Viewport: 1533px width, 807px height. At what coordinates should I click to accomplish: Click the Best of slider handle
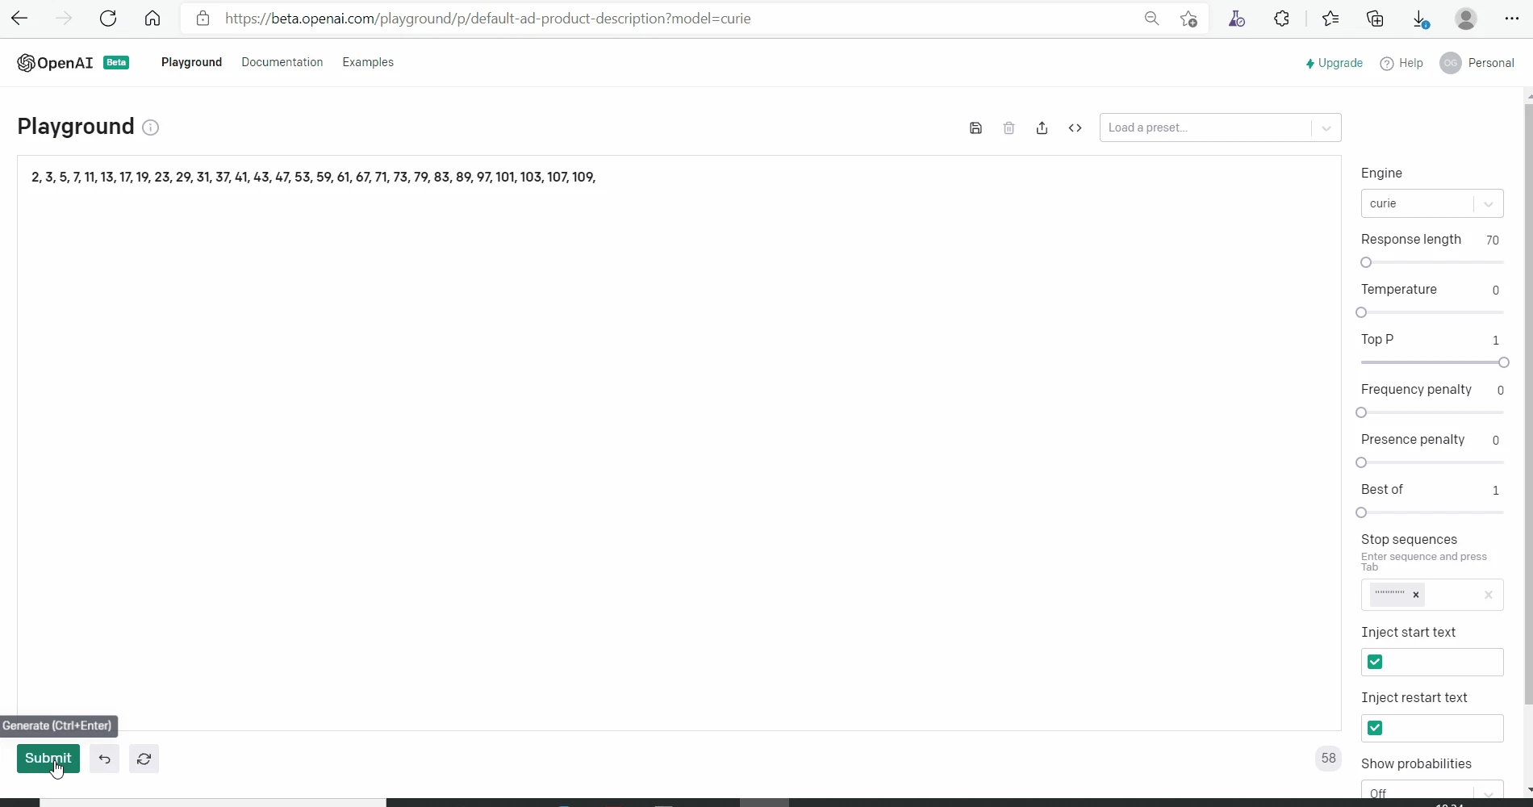point(1362,512)
